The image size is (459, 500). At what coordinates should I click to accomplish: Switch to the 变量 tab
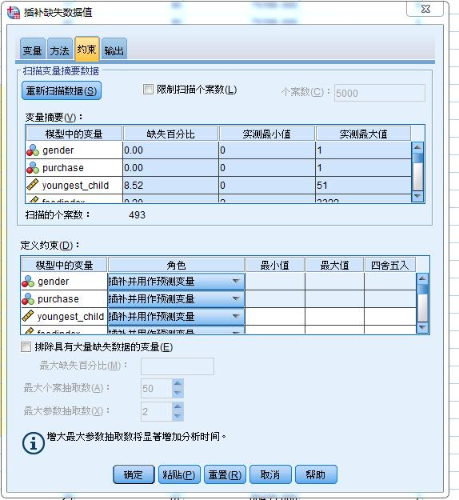(33, 49)
